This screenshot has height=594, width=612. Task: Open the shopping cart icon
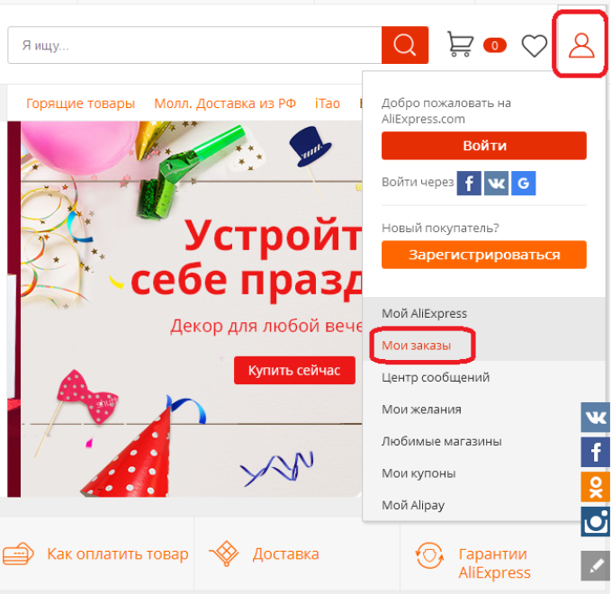click(461, 45)
